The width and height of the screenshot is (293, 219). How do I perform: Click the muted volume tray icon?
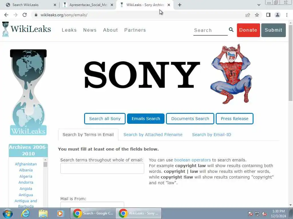pos(264,214)
